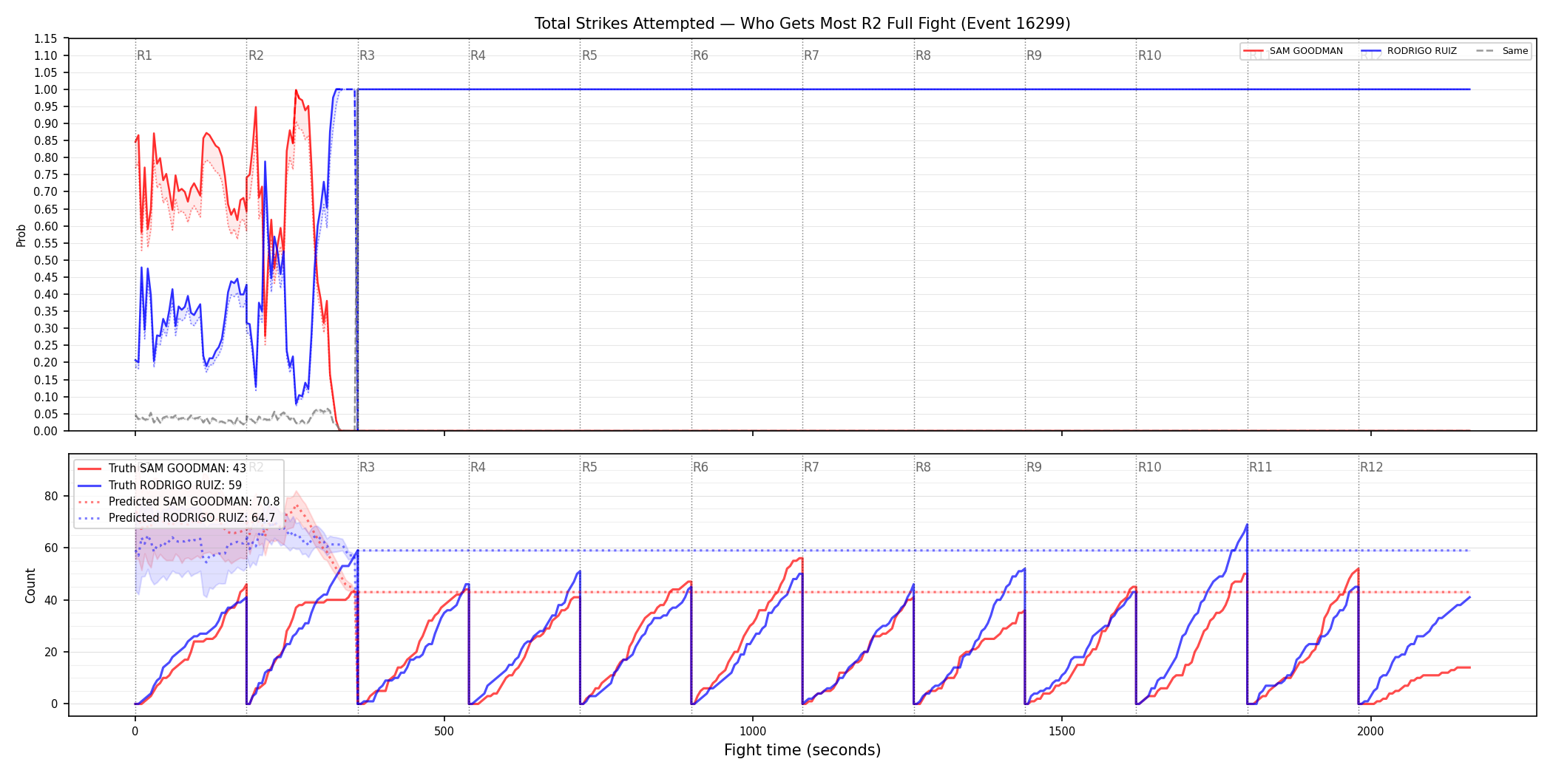Click the blue line swatch beside RODRIGO RUIZ in the top legend

[x=1371, y=51]
